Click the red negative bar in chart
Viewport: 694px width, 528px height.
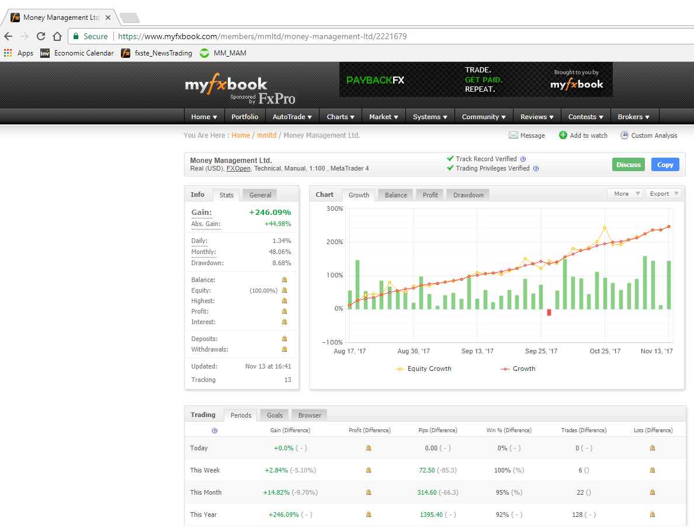(549, 312)
